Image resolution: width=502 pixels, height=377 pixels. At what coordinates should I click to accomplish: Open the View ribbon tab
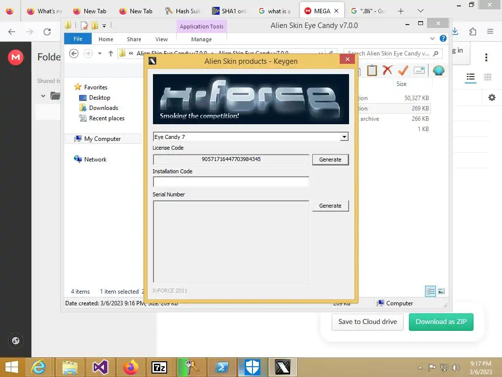(x=161, y=39)
